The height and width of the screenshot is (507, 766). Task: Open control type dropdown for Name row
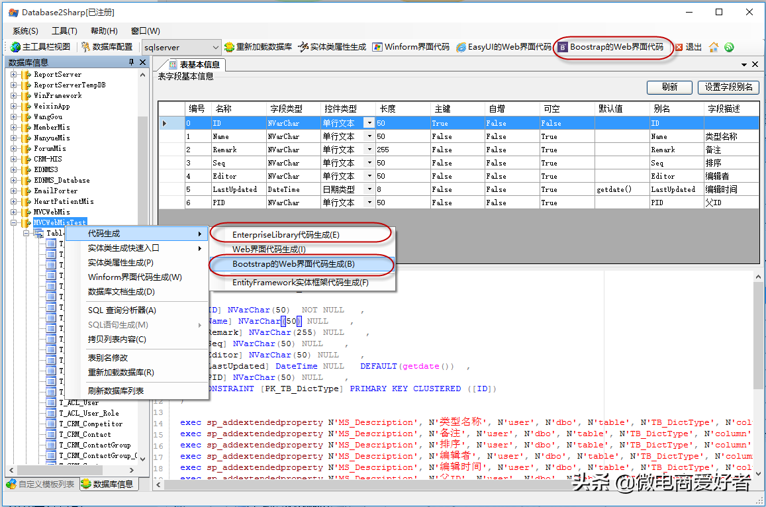click(x=369, y=136)
